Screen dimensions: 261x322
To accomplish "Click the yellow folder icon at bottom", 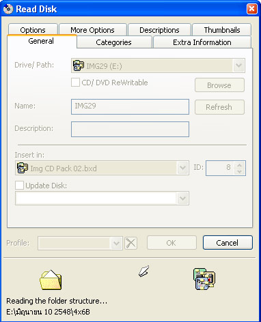I will 51,280.
